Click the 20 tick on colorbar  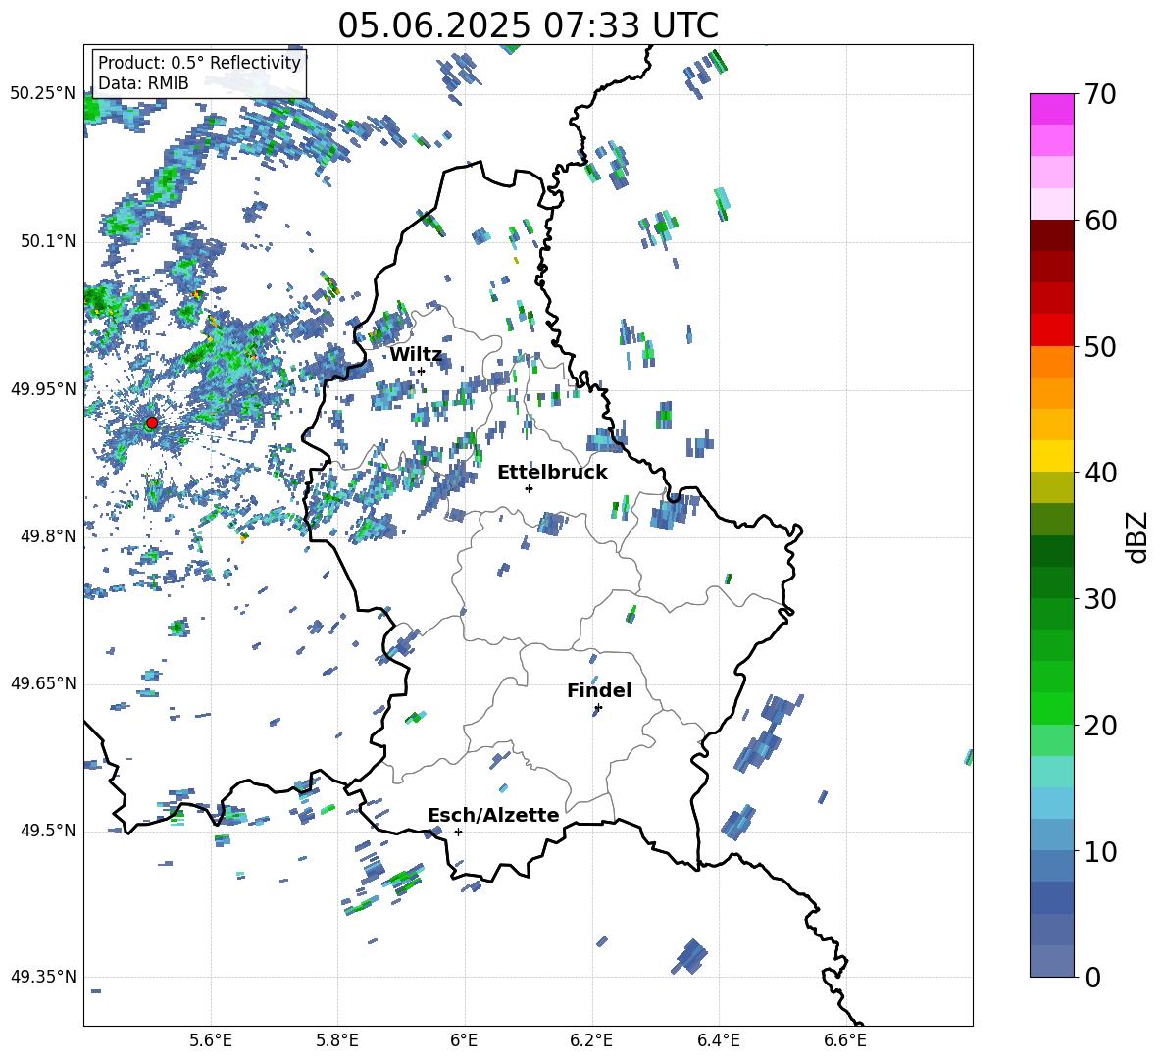(x=1100, y=726)
